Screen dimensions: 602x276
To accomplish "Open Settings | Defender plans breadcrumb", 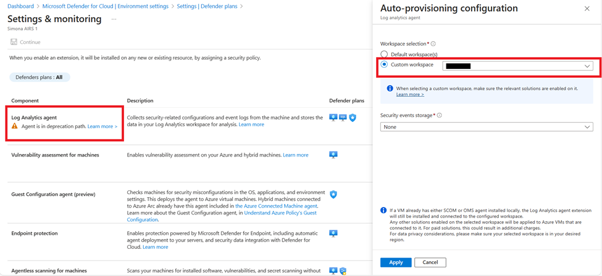I will (x=207, y=7).
